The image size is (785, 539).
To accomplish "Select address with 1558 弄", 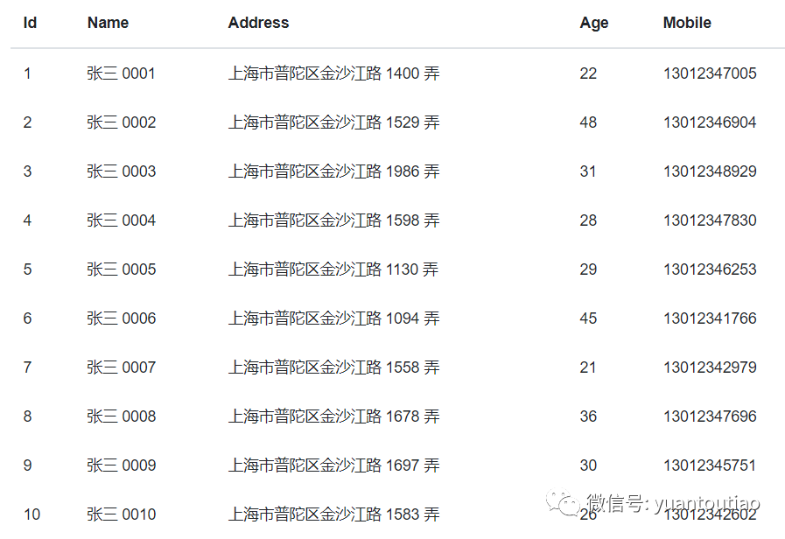I will coord(333,367).
